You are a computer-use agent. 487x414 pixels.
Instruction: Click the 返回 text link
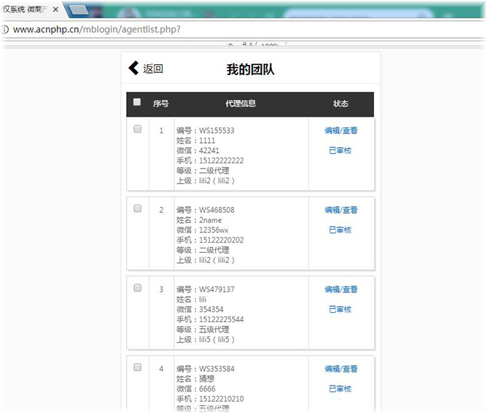click(x=153, y=69)
